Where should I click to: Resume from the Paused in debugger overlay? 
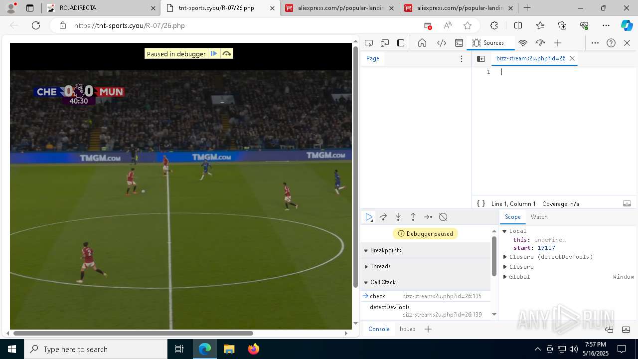(214, 54)
